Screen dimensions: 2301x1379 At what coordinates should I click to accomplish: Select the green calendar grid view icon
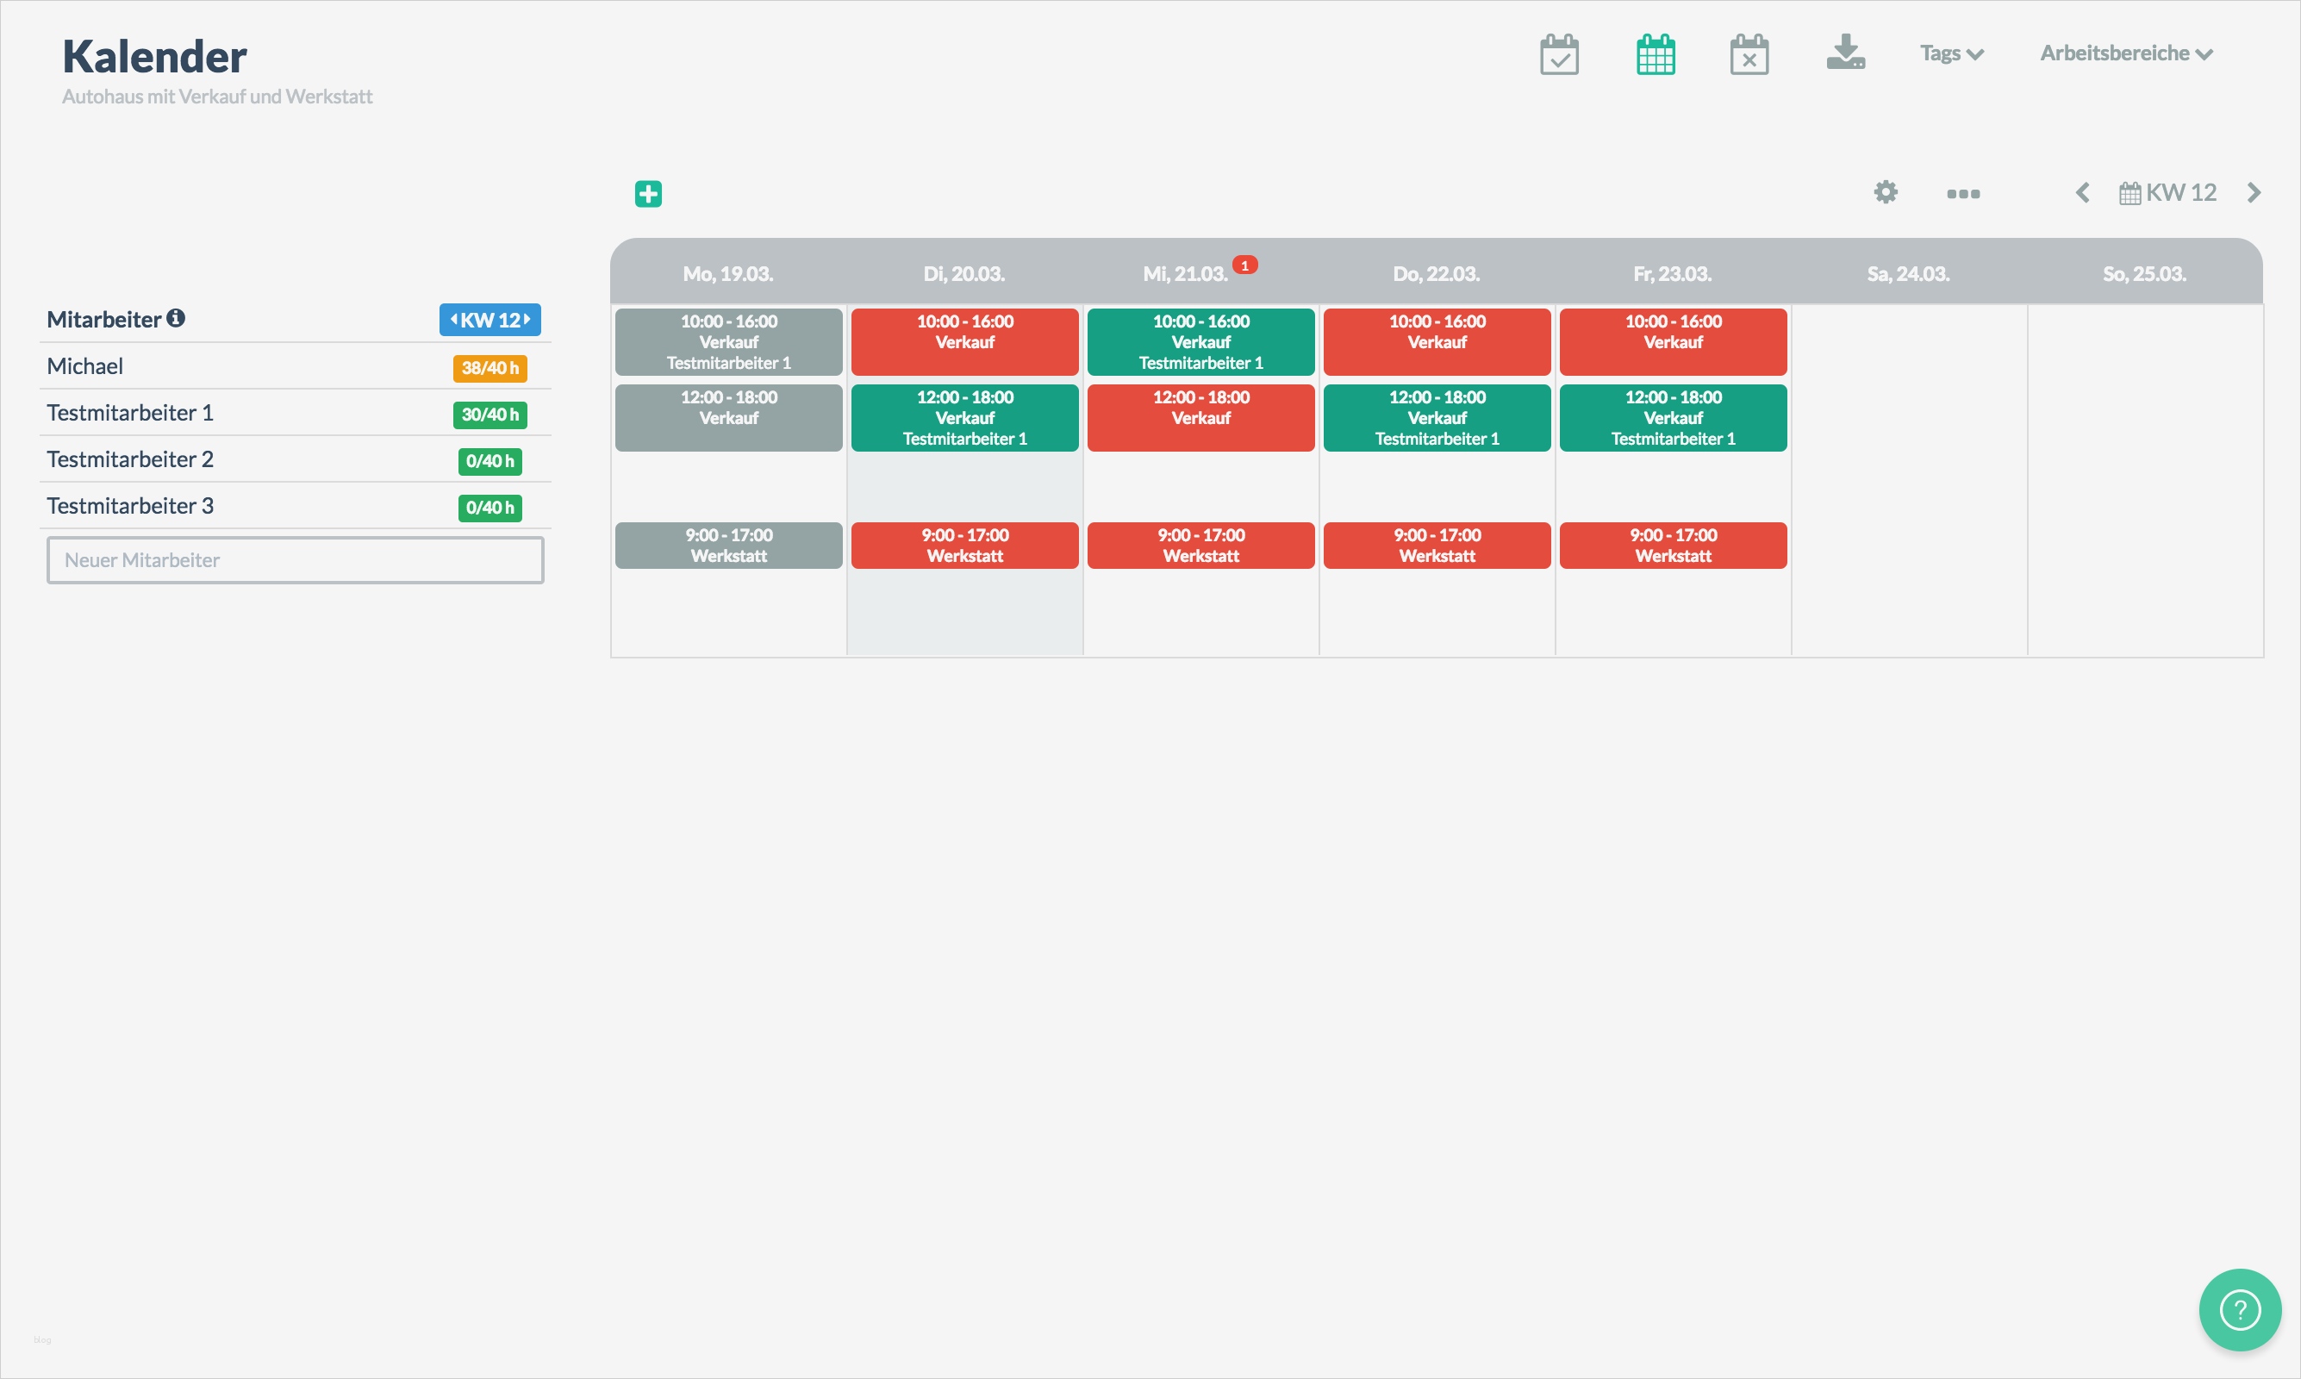1655,55
